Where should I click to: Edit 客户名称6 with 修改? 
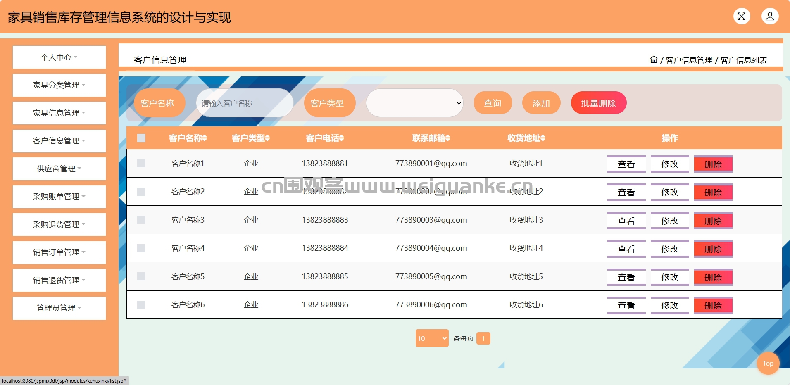coord(670,305)
